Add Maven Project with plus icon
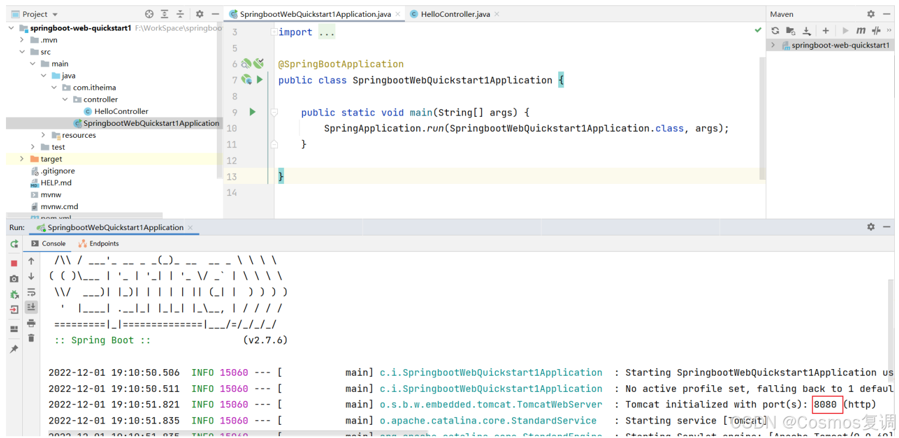The height and width of the screenshot is (438, 899). [825, 31]
